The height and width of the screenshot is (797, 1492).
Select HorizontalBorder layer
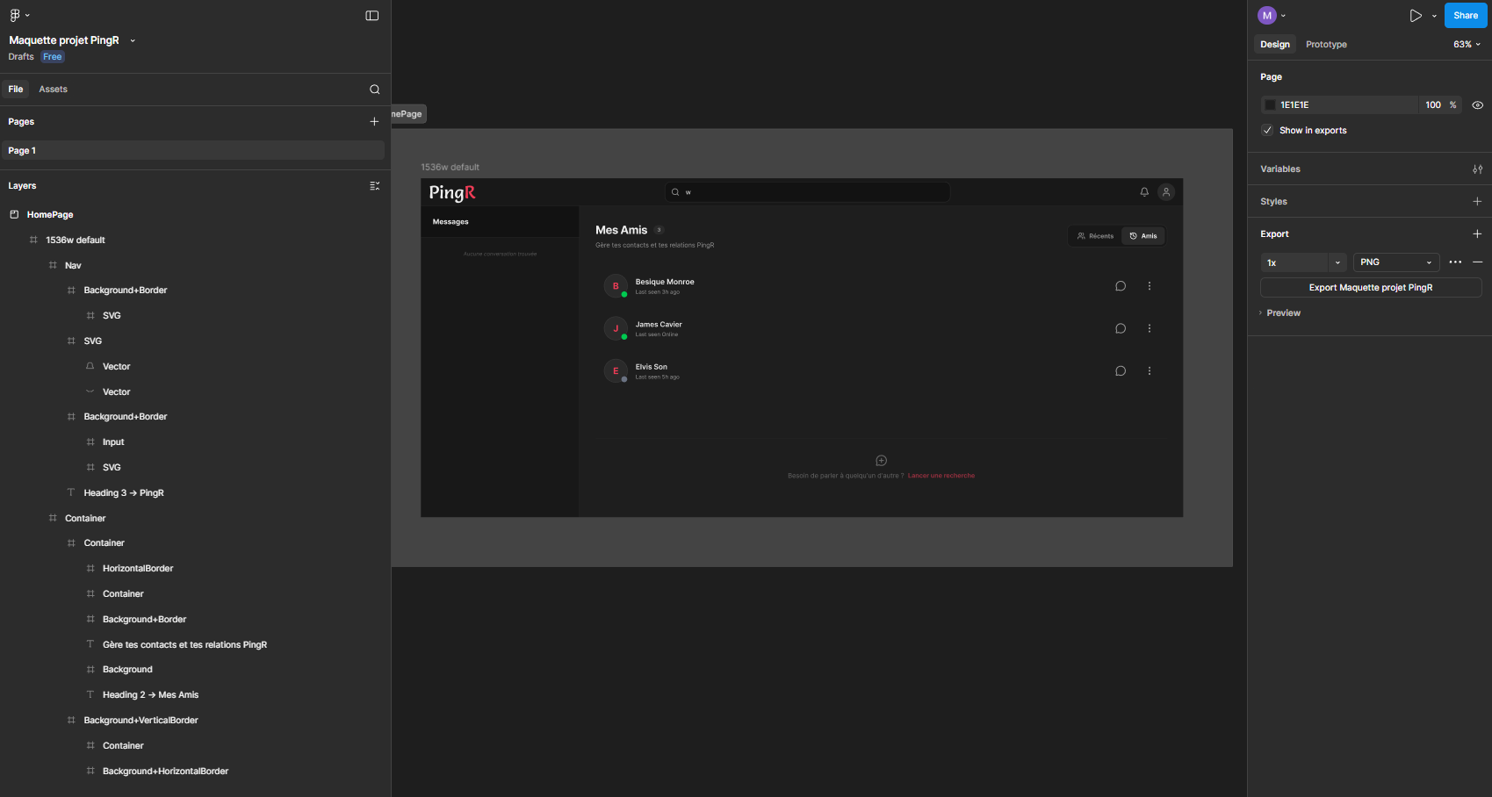pos(138,569)
